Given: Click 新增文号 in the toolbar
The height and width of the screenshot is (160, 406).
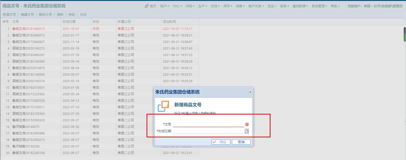Looking at the screenshot, I should (9, 15).
